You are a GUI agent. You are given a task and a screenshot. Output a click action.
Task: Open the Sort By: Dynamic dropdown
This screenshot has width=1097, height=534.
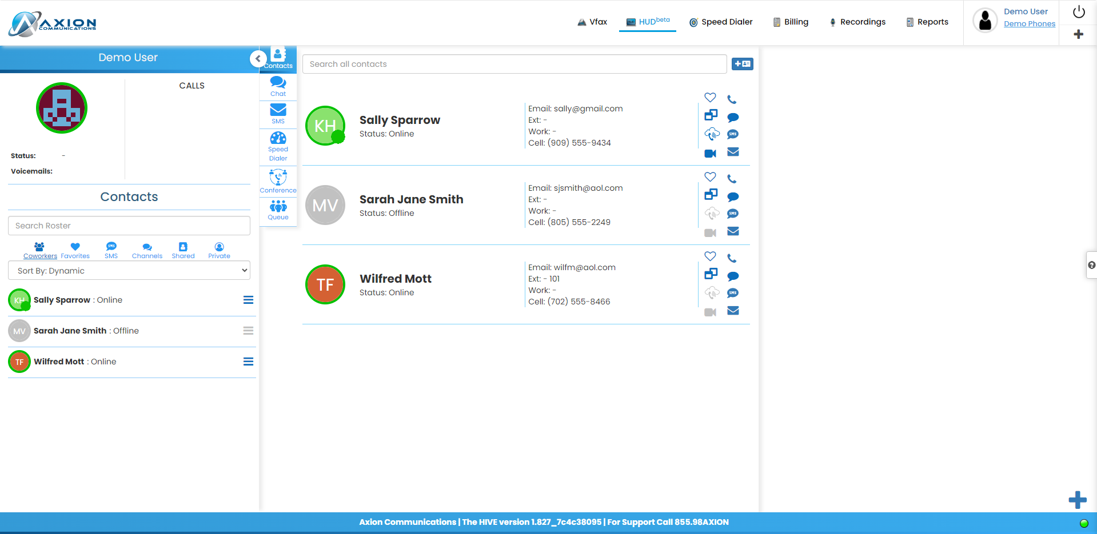[x=129, y=271]
